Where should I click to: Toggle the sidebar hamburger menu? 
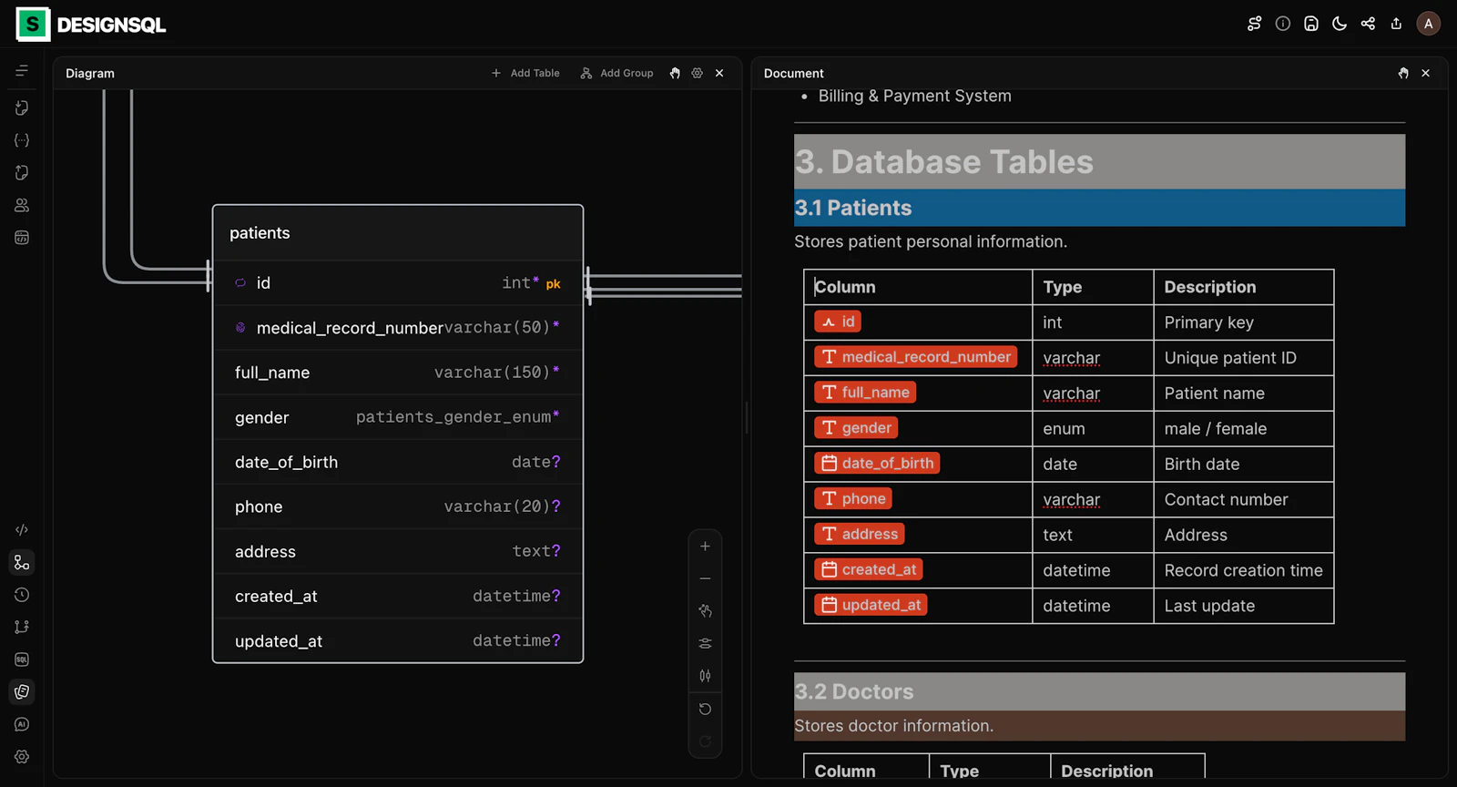click(x=22, y=70)
